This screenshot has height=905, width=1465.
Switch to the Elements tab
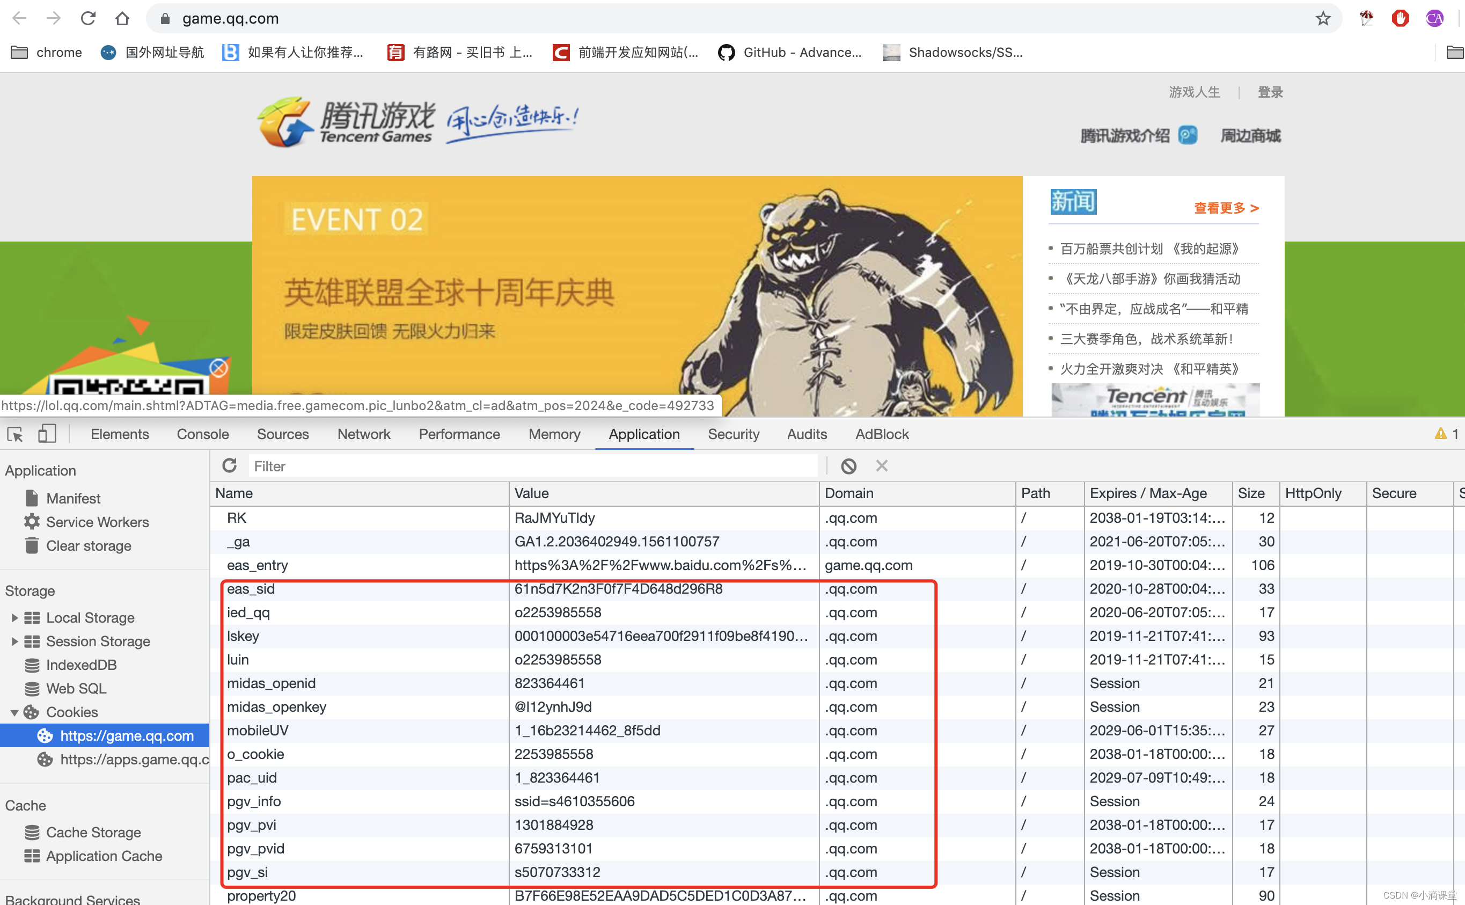[x=120, y=434]
